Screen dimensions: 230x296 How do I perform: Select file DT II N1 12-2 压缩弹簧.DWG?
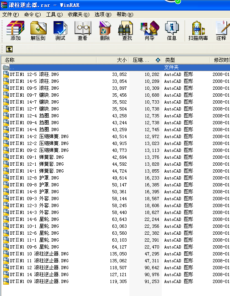coord(39,143)
